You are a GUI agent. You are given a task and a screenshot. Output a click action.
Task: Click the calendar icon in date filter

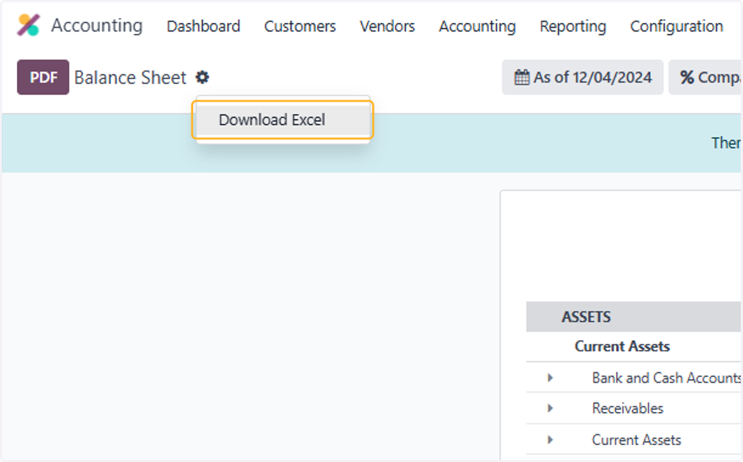coord(522,77)
